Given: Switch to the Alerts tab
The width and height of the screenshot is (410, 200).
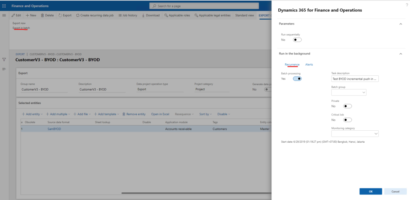Looking at the screenshot, I should tap(309, 65).
